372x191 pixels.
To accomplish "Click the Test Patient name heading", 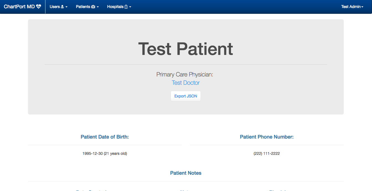I will (x=186, y=49).
